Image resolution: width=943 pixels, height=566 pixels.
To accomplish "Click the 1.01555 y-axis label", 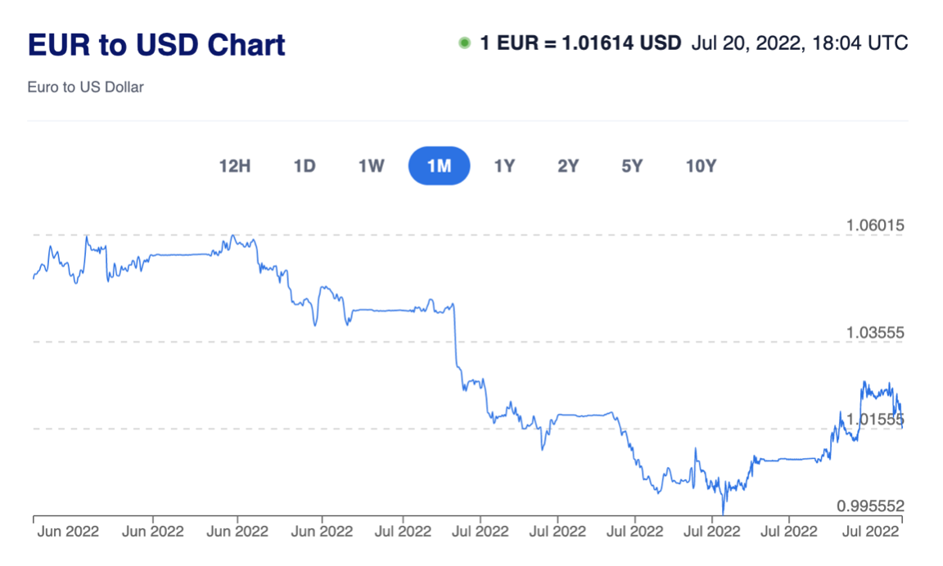I will 874,420.
